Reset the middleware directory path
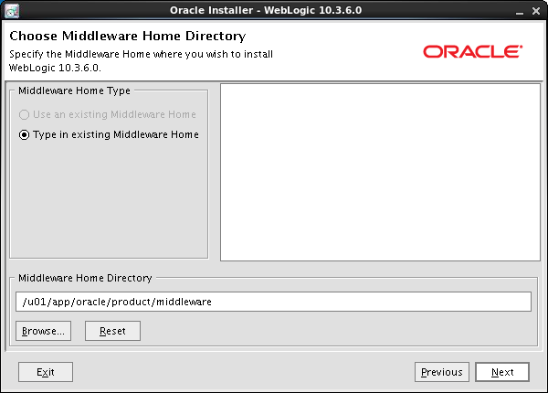This screenshot has height=393, width=548. (x=112, y=331)
